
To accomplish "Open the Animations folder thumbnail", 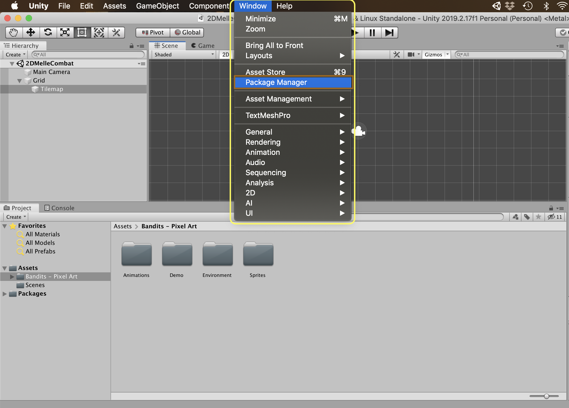I will coord(136,254).
